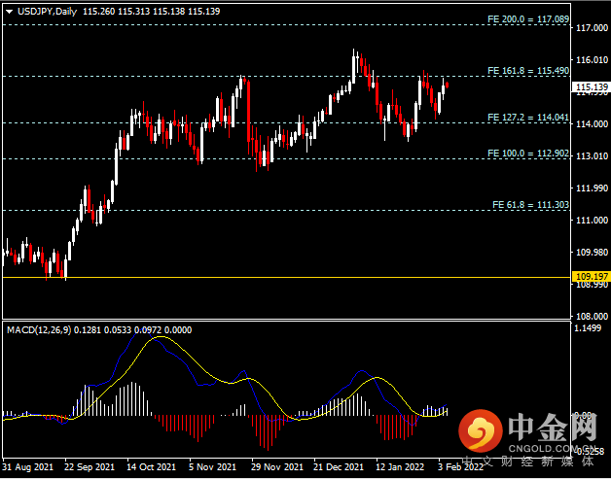Click the 22 Sep 2021 date label
Image resolution: width=611 pixels, height=479 pixels.
click(x=90, y=466)
